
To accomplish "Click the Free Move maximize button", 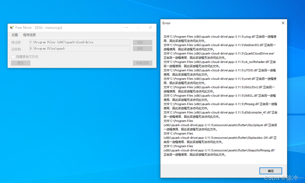I will pyautogui.click(x=138, y=27).
